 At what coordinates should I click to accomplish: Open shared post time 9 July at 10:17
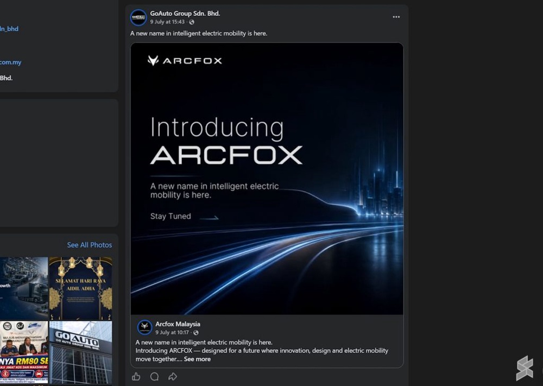172,332
